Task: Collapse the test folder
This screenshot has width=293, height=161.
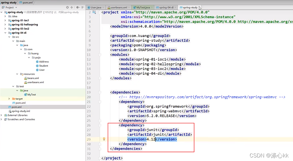Action: pos(13,86)
